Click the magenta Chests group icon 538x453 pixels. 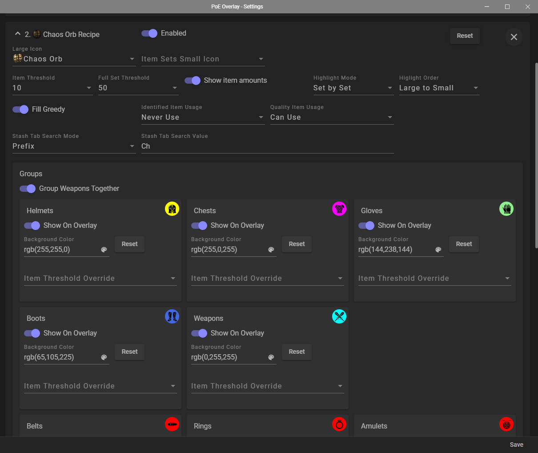click(339, 209)
